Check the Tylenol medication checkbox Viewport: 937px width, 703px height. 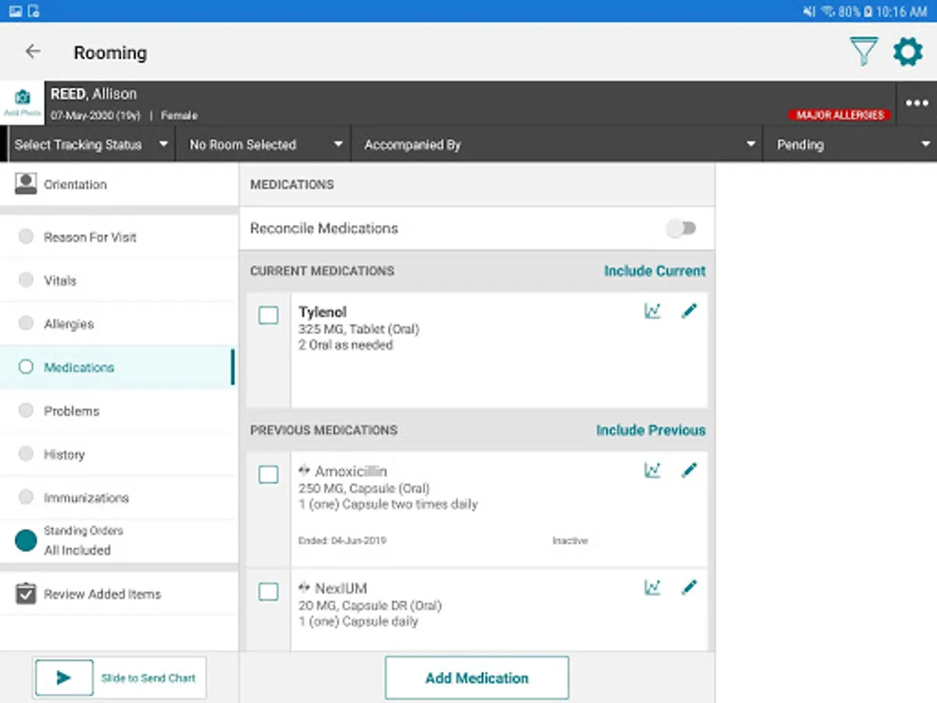pos(269,316)
